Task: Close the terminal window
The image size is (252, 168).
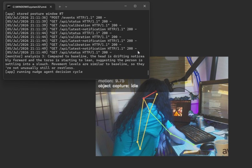Action: tap(144, 6)
